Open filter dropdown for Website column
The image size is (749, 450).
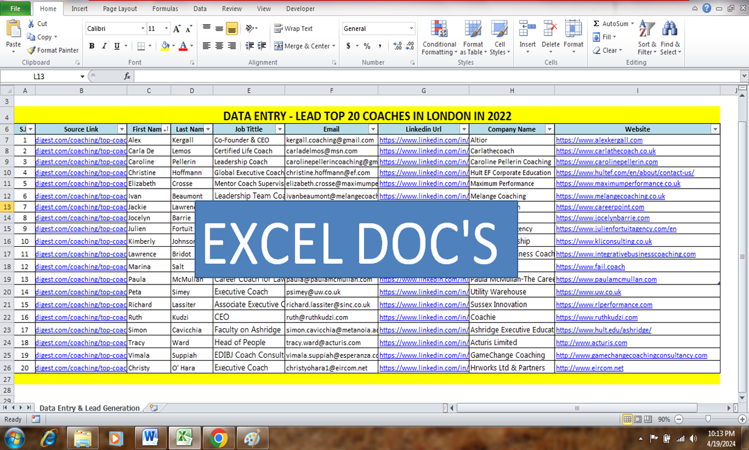[715, 129]
